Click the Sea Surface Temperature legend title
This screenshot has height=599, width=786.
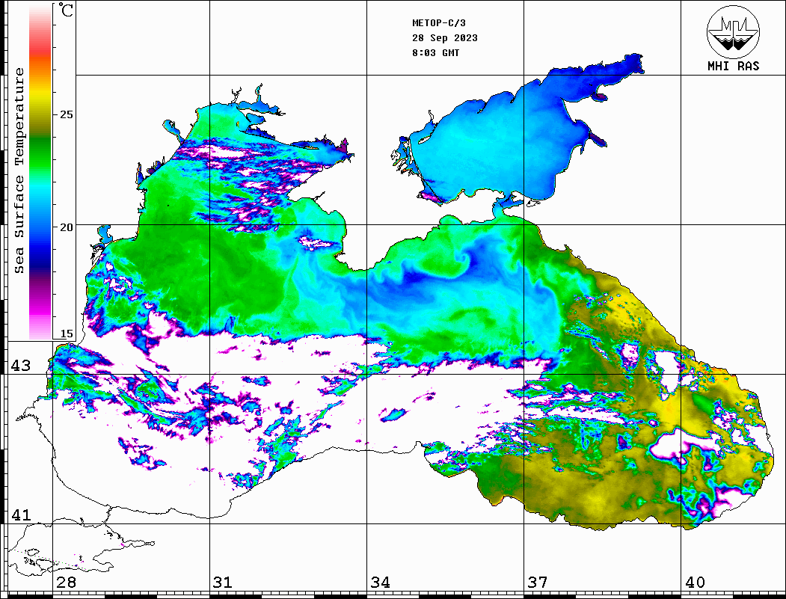pos(19,171)
